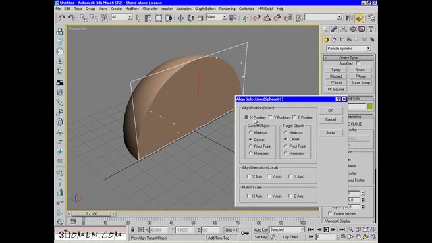Toggle the 3D Snaps magnet icon
The height and width of the screenshot is (243, 432).
point(256,18)
